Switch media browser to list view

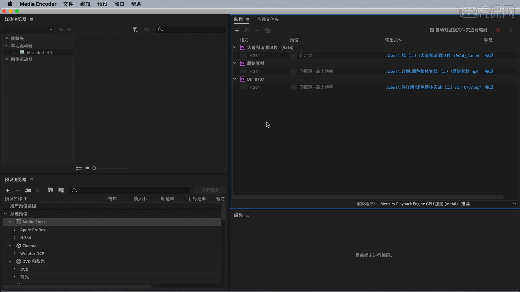pos(79,168)
